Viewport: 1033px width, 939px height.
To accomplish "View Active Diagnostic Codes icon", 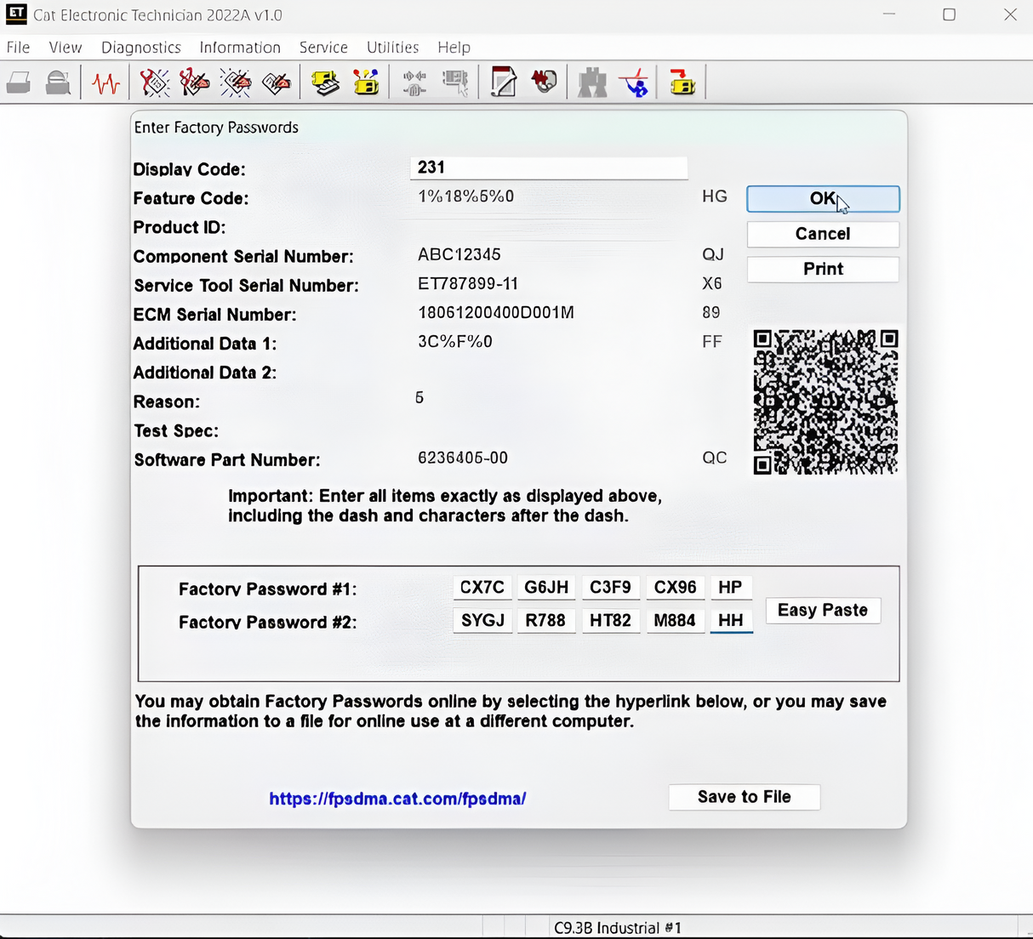I will point(155,82).
